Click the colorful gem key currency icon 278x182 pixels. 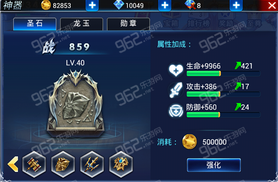[x=190, y=5]
